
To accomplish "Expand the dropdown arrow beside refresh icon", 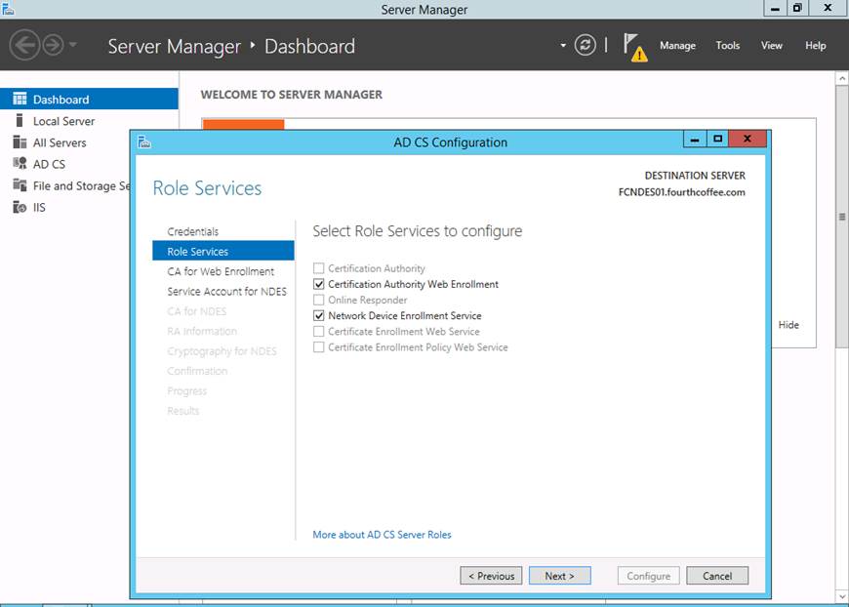I will [563, 46].
